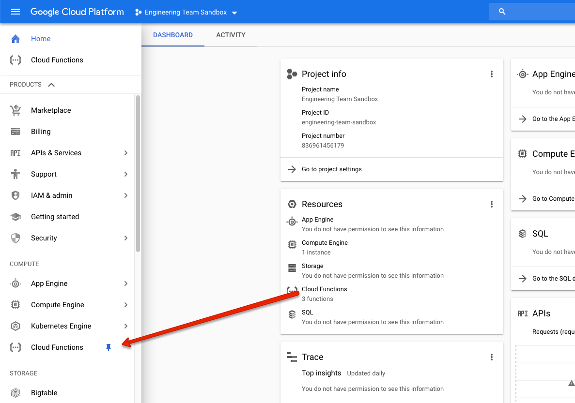Click the Google Cloud Platform logo text
Image resolution: width=575 pixels, height=403 pixels.
click(x=77, y=12)
